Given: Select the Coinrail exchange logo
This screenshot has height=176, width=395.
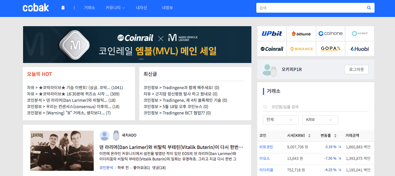Looking at the screenshot, I should pyautogui.click(x=271, y=49).
